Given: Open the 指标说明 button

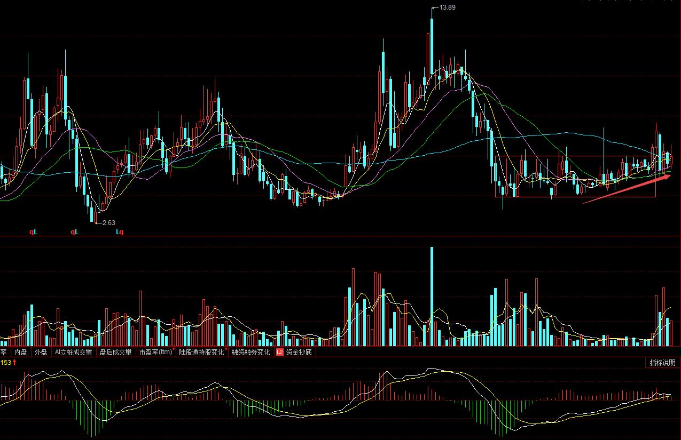Looking at the screenshot, I should [x=662, y=363].
